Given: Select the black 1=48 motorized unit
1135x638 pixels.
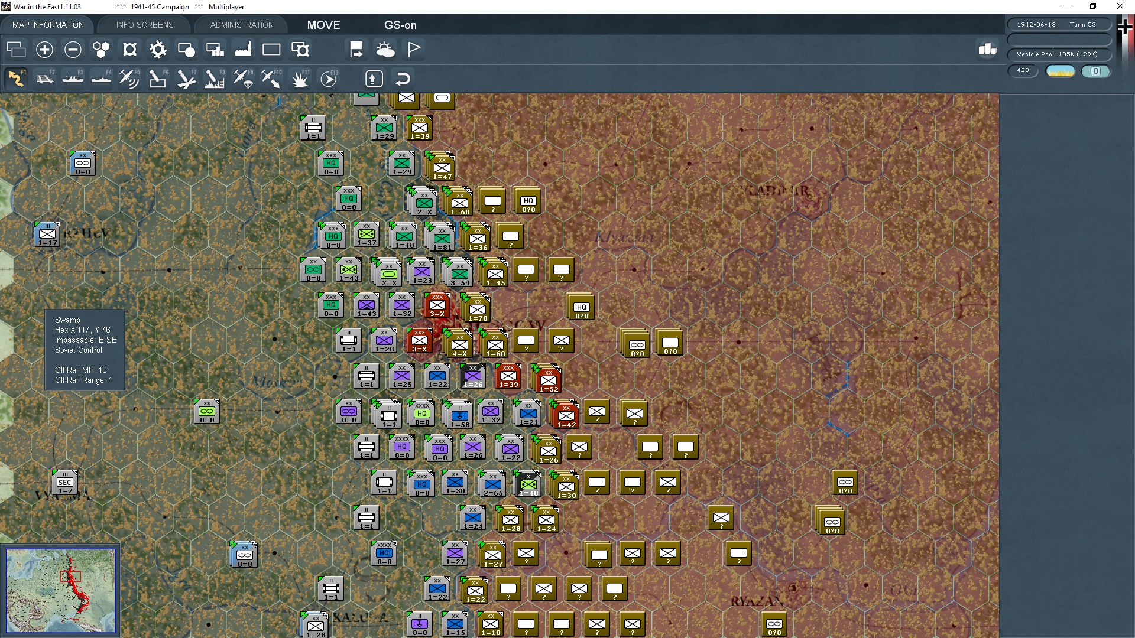Looking at the screenshot, I should pos(528,483).
